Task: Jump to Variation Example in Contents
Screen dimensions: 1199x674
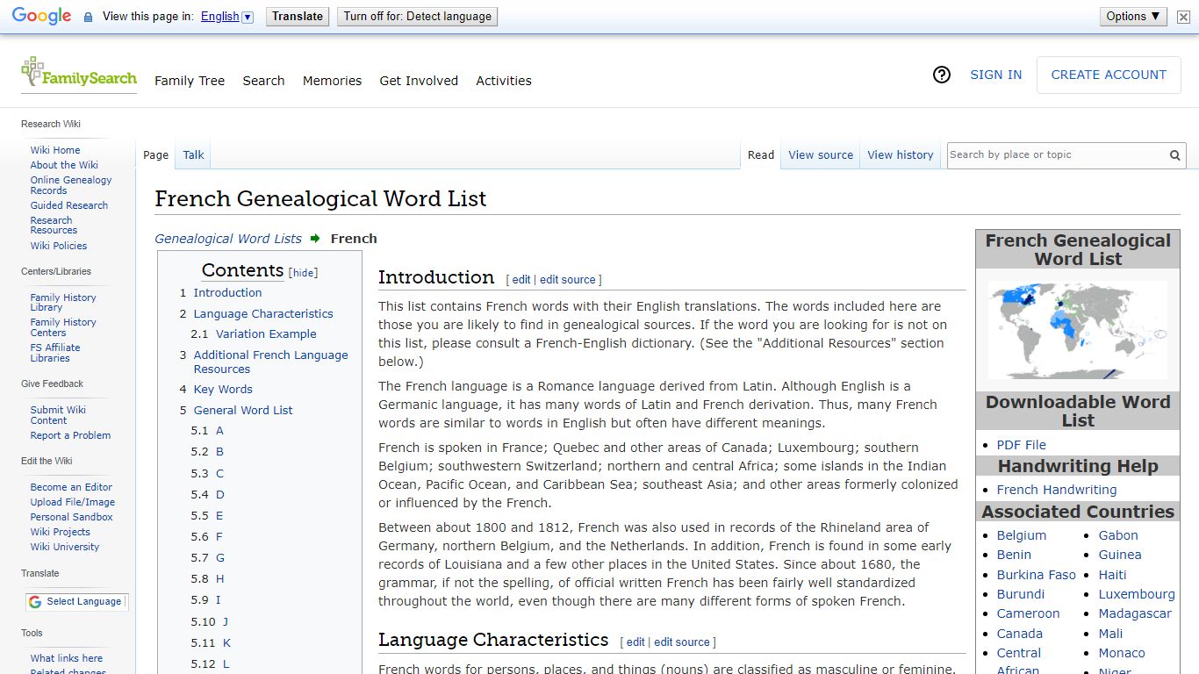Action: [x=266, y=334]
